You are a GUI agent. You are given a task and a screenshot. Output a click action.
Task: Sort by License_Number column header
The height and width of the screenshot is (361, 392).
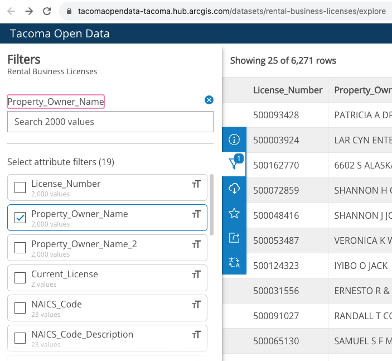click(x=288, y=90)
